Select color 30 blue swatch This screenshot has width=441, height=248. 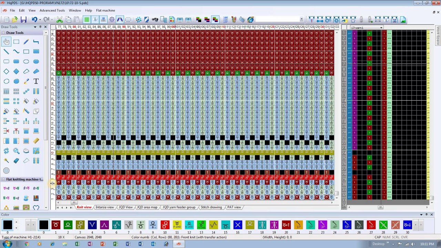tap(407, 225)
